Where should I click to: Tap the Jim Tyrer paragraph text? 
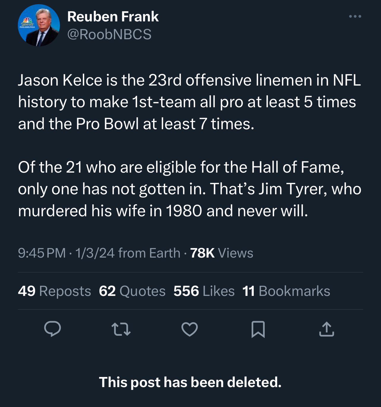(x=190, y=189)
